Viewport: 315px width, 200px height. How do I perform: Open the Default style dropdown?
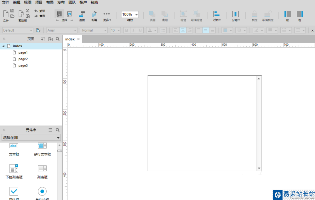[x=18, y=30]
